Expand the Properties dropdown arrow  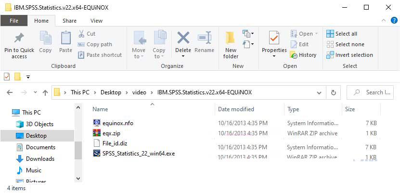click(274, 56)
